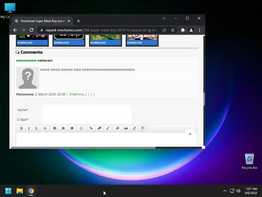
Task: Click the address bar URL
Action: pos(102,30)
